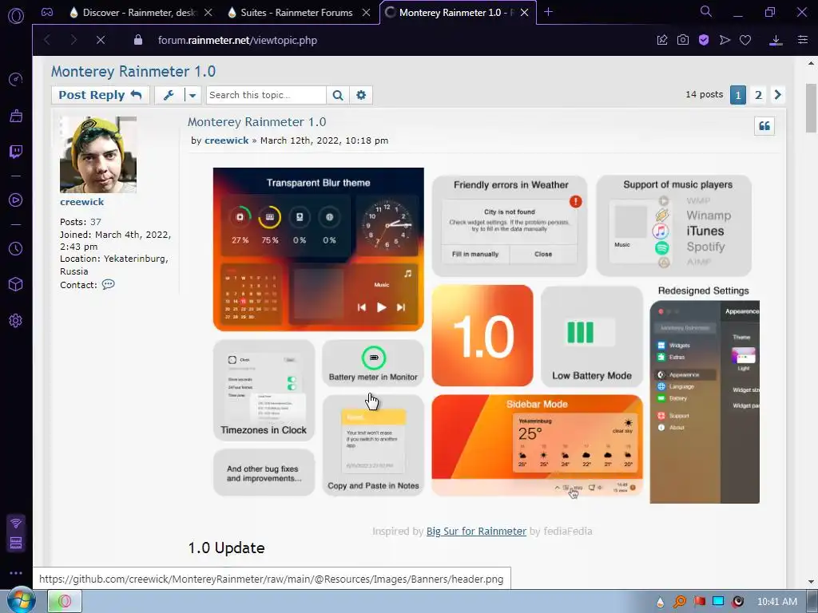The width and height of the screenshot is (818, 613).
Task: Click the forward navigation arrow
Action: click(73, 40)
